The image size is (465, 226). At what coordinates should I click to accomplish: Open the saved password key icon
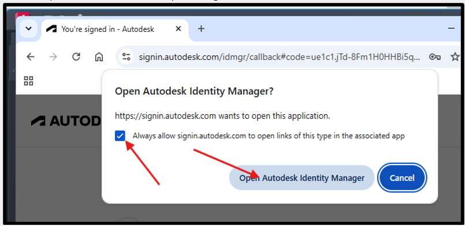click(435, 57)
